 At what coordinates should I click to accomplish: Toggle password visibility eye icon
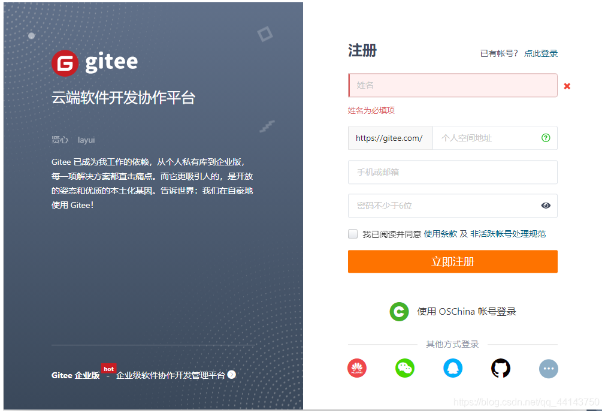tap(546, 206)
